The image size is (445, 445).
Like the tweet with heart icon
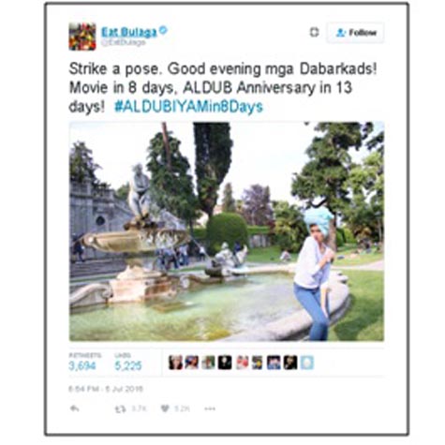click(165, 408)
